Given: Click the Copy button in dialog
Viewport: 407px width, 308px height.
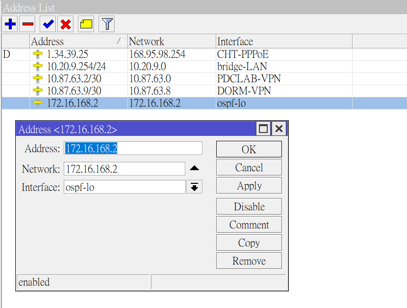Looking at the screenshot, I should [x=249, y=242].
